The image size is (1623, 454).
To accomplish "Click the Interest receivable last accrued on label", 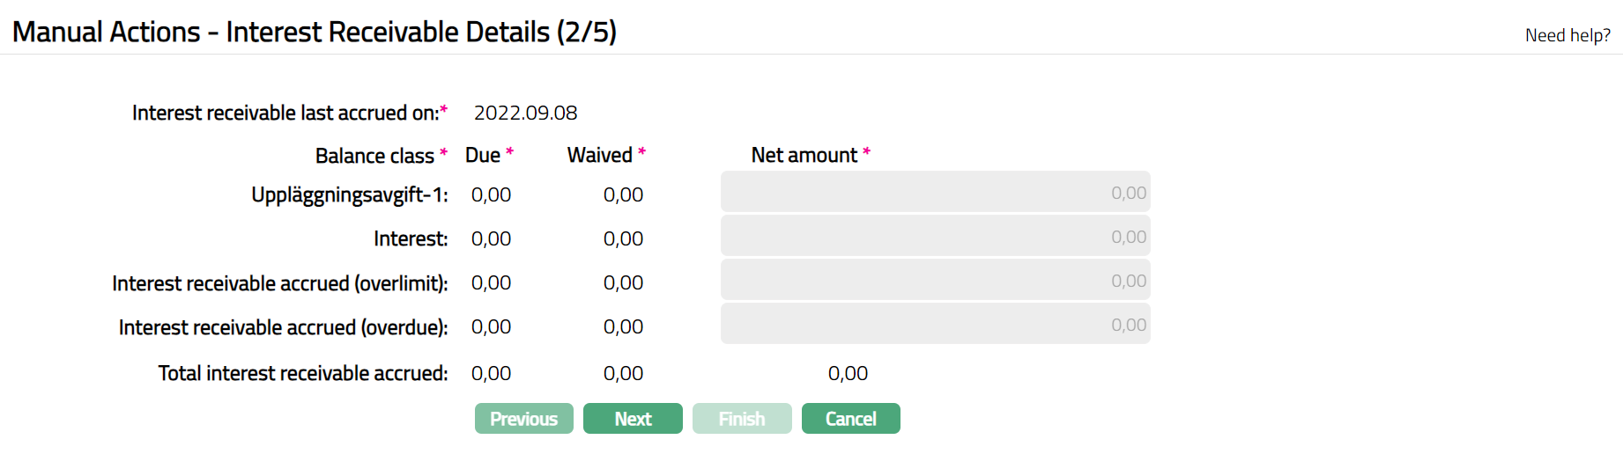I will (285, 113).
